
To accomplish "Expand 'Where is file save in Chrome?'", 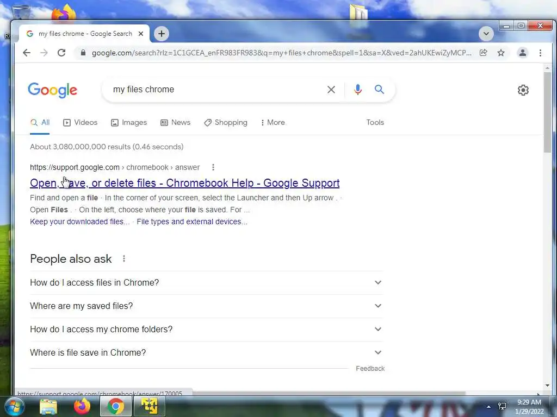I will pos(206,353).
